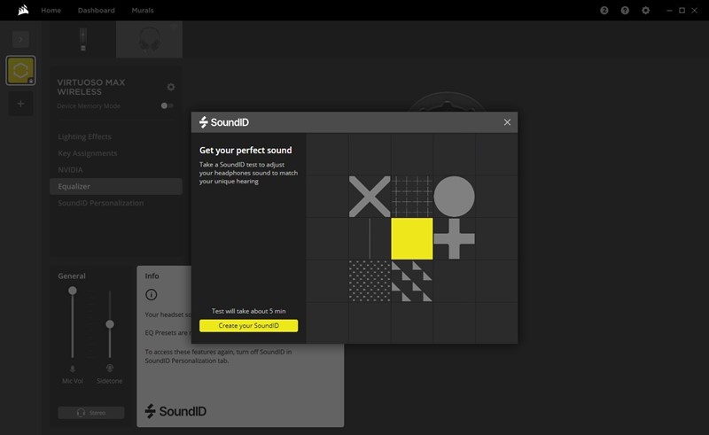
Task: Open the notifications badge icon
Action: coord(604,11)
